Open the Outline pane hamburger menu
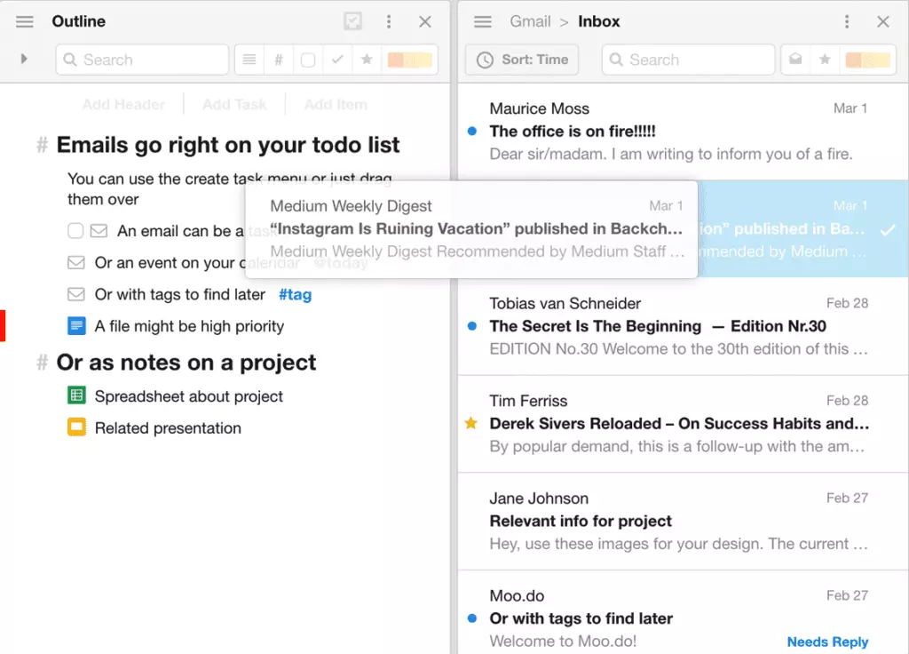The image size is (909, 654). 25,21
